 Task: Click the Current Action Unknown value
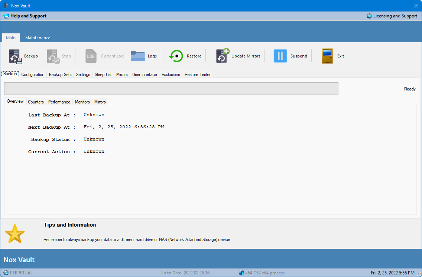pyautogui.click(x=94, y=152)
